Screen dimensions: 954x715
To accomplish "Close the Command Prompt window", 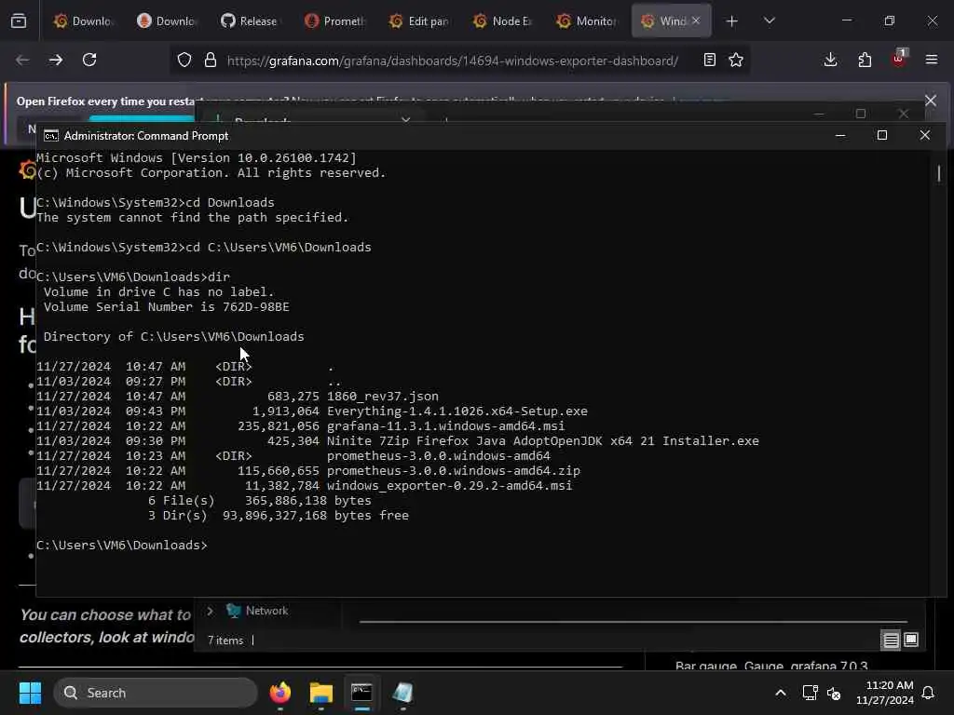I will tap(925, 135).
